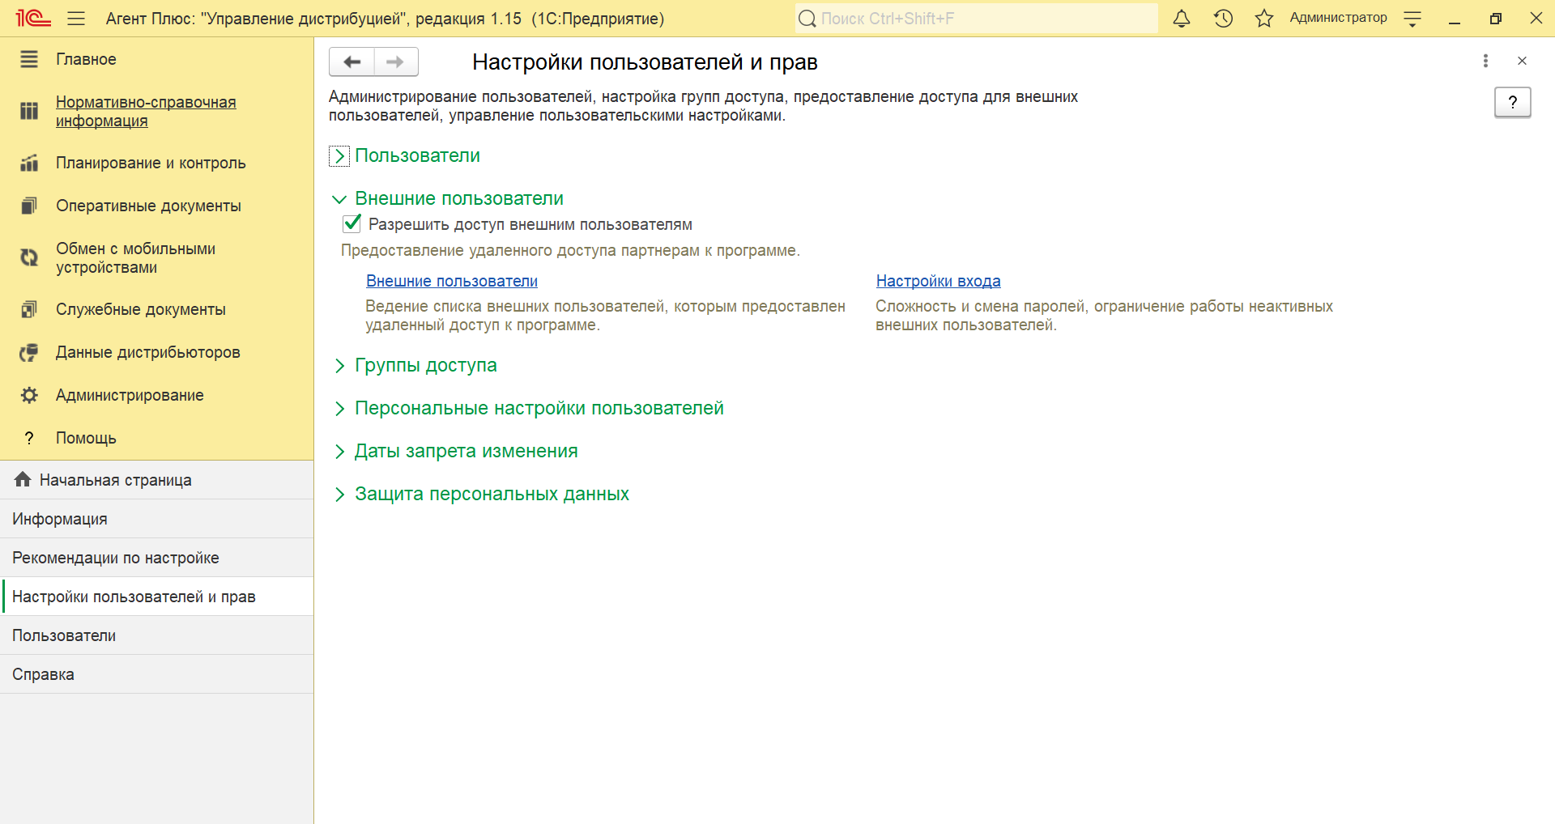Click Оперативные документы icon
This screenshot has width=1555, height=824.
point(29,206)
